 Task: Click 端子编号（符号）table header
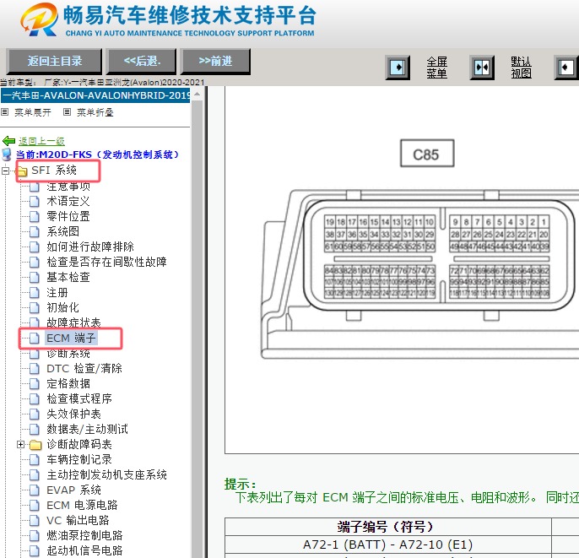[387, 527]
